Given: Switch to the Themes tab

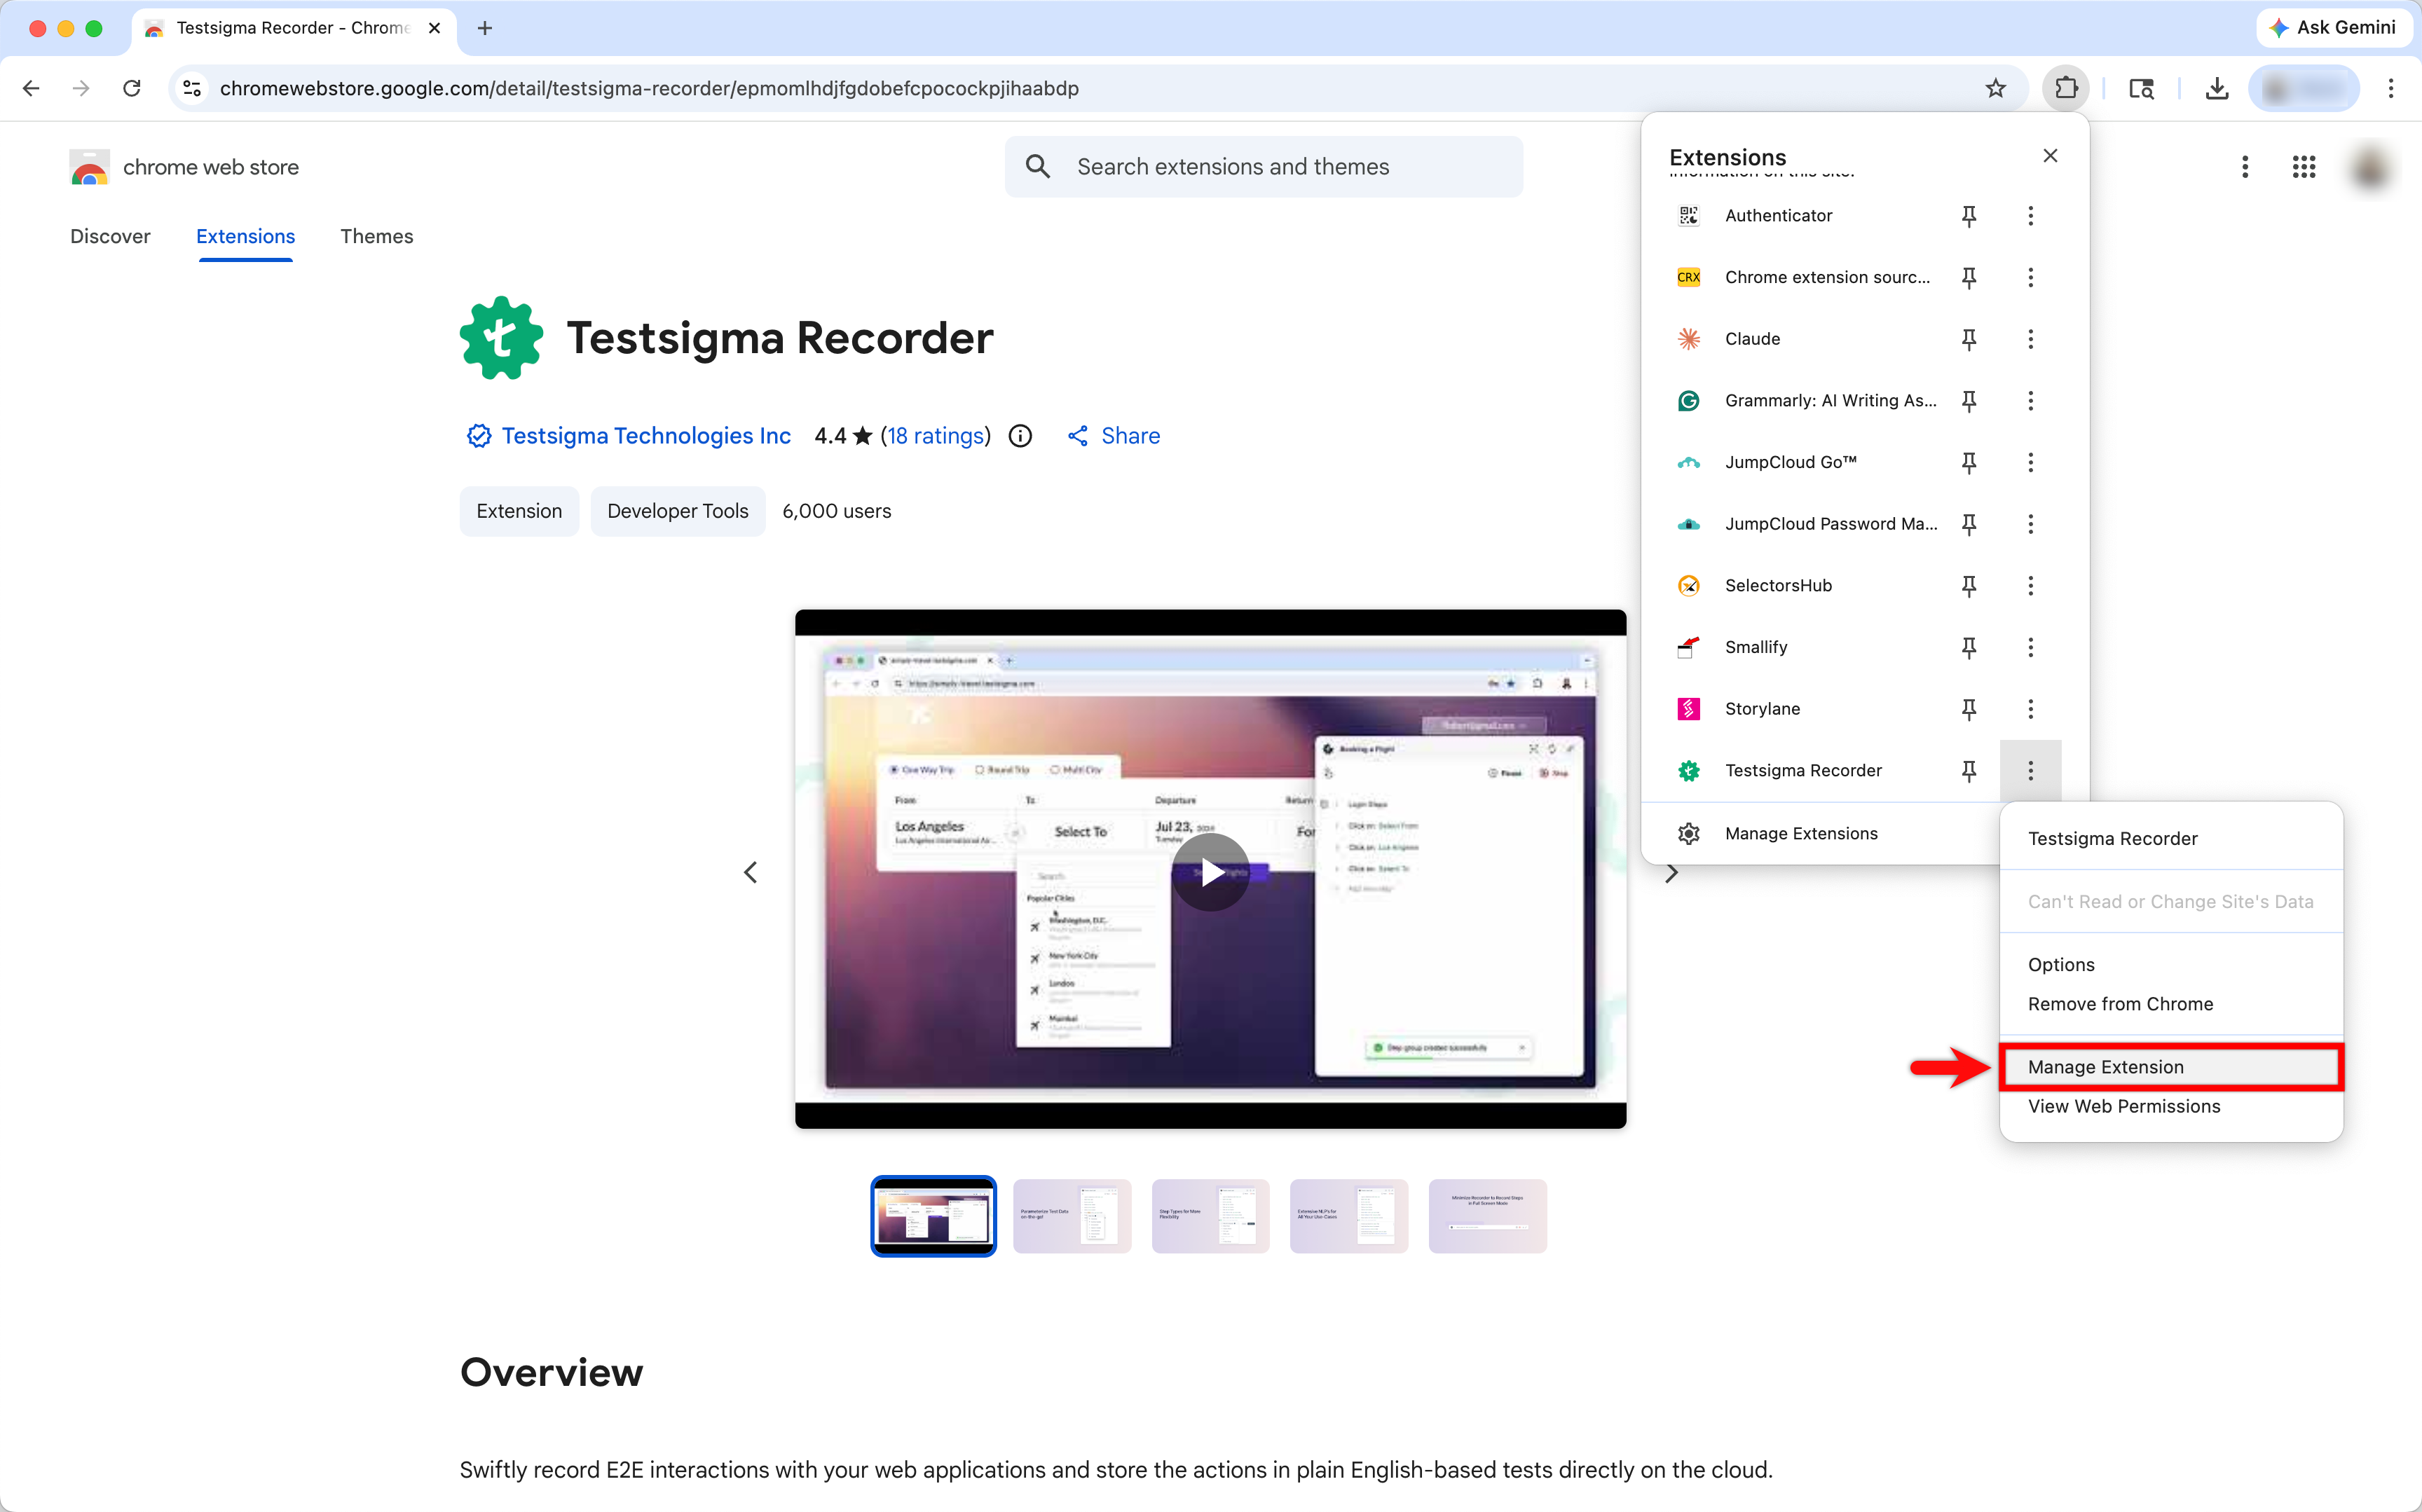Looking at the screenshot, I should [376, 237].
